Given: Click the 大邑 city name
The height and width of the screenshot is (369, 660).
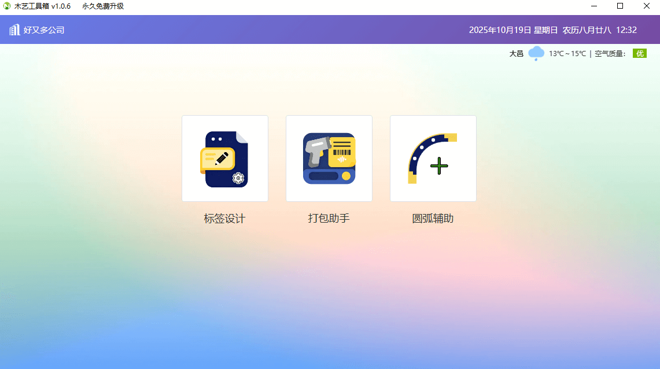Looking at the screenshot, I should pyautogui.click(x=515, y=53).
